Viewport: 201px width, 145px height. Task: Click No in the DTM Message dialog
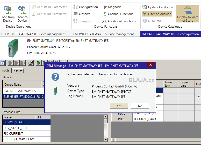[140, 106]
